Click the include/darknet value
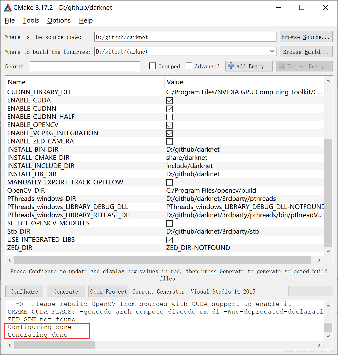 [x=190, y=166]
